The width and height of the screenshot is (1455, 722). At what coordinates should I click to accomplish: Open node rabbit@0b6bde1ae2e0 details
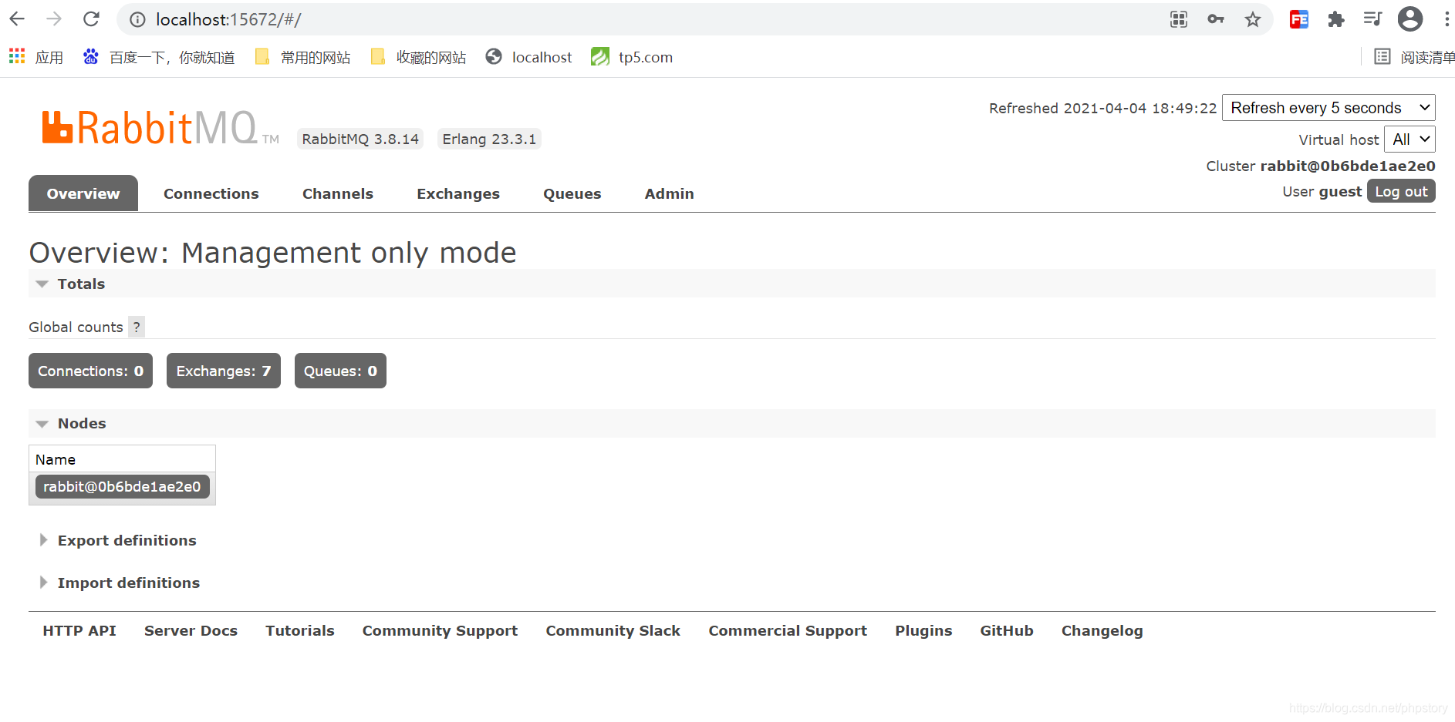coord(122,486)
